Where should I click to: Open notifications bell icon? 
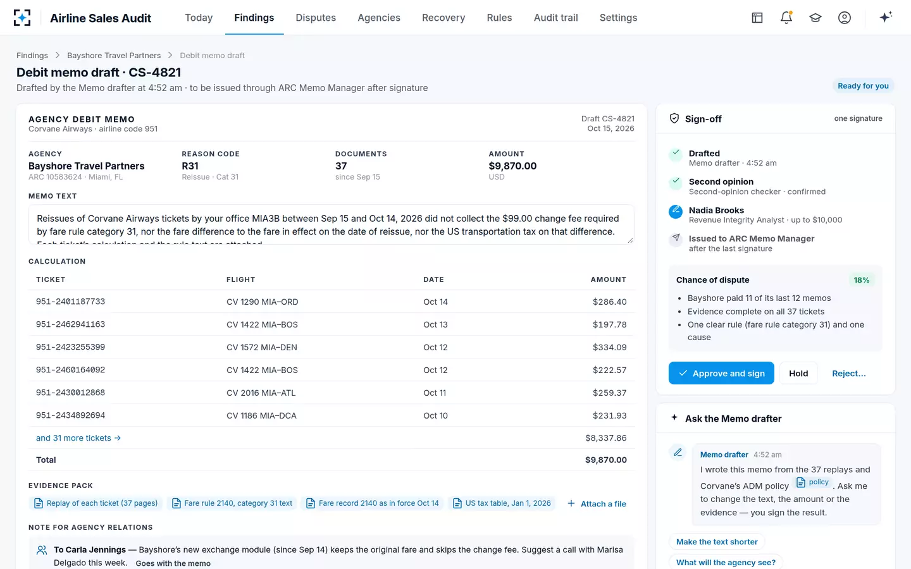click(x=786, y=18)
